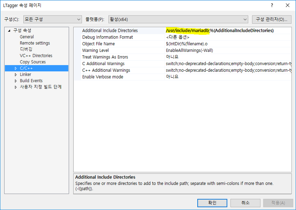Select the Warning Level property

95,50
